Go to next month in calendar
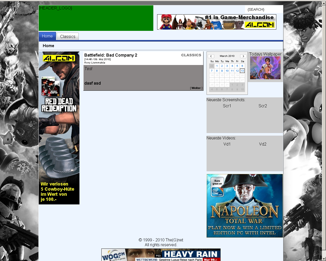326x261 pixels. [x=243, y=56]
